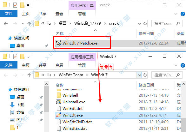Screen dimensions: 186x132
Task: Open the 文件 menu in crack window
Action: click(9, 14)
